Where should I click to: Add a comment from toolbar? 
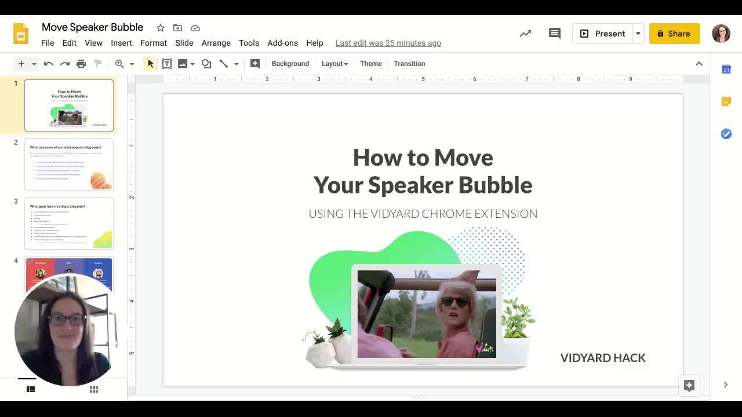point(255,64)
